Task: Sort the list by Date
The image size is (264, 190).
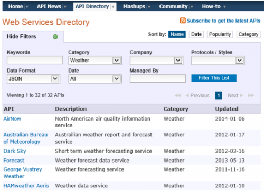Action: (x=196, y=34)
